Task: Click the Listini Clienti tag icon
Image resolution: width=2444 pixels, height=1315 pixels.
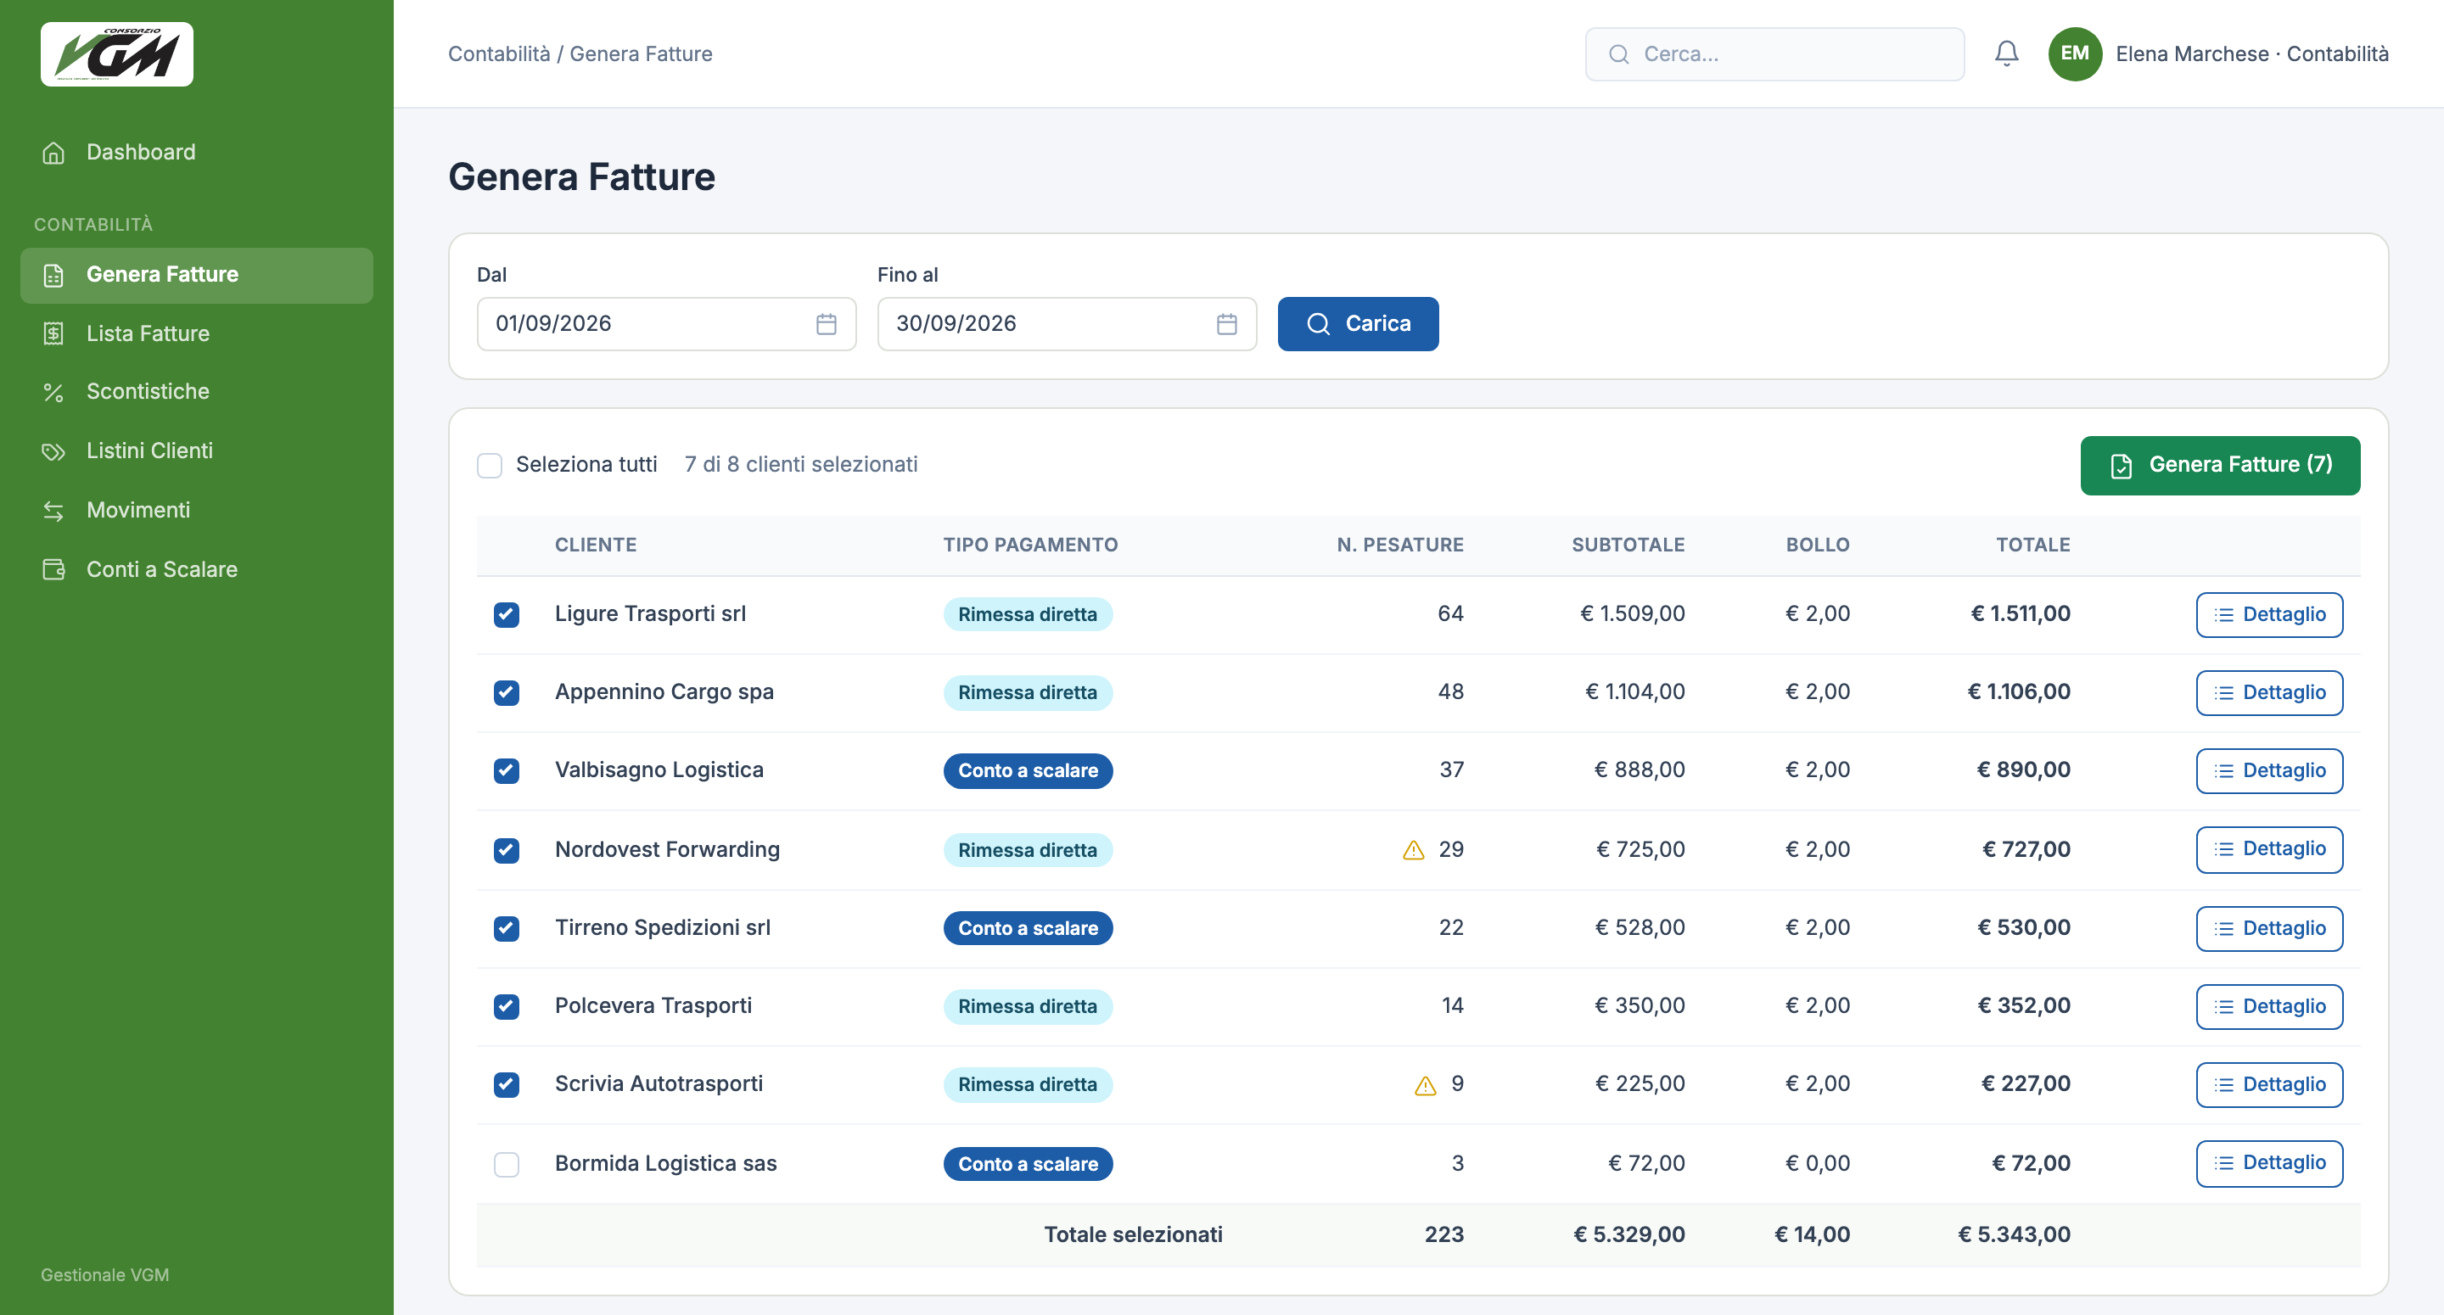Action: 53,450
